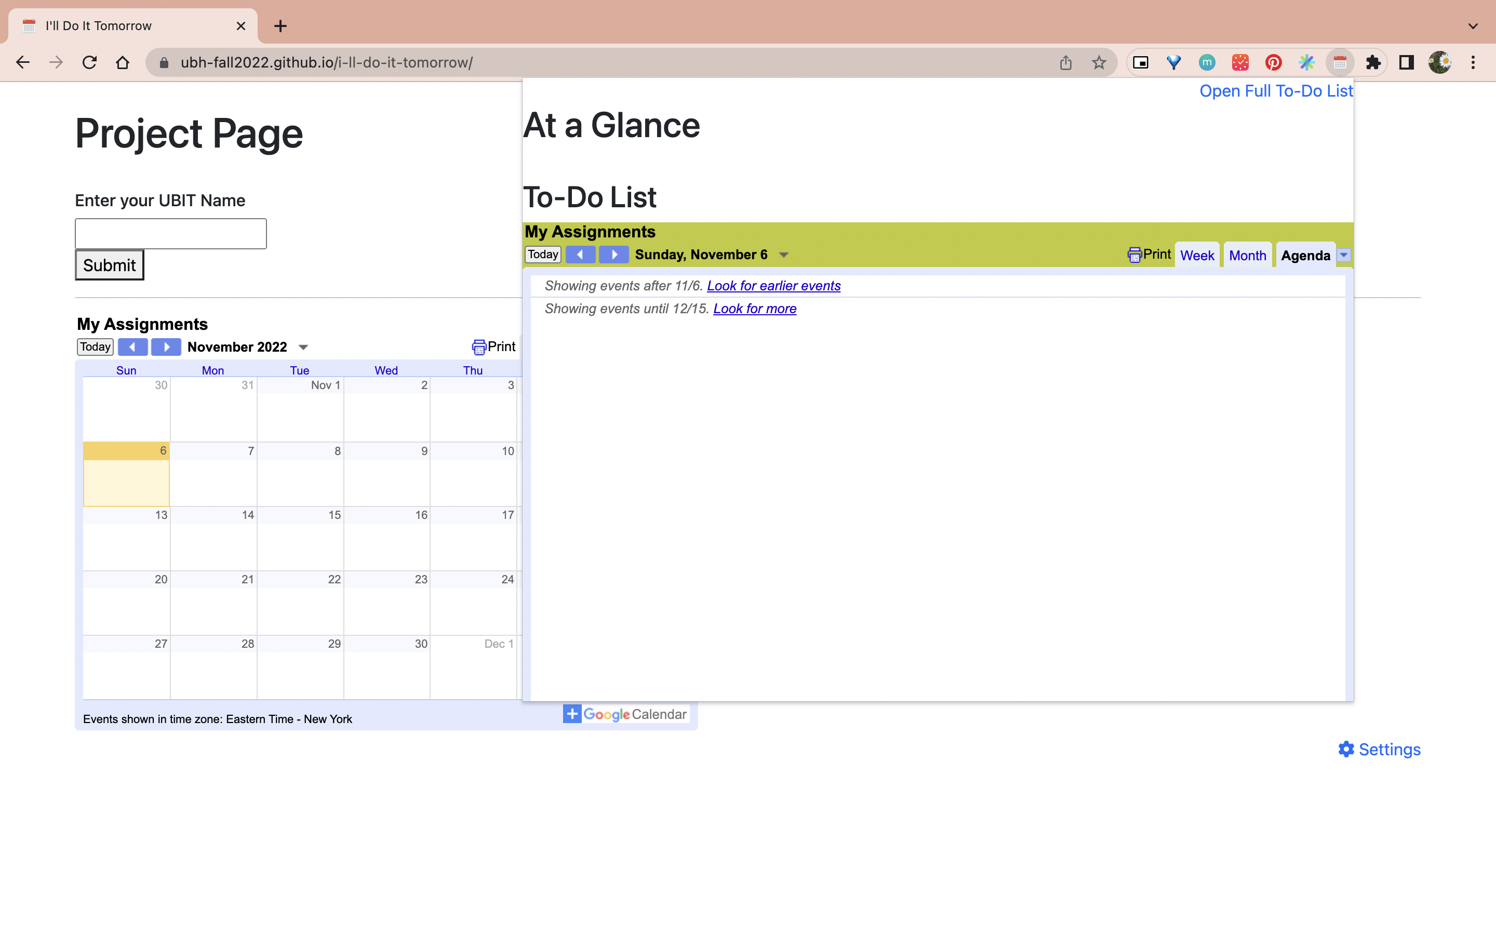The width and height of the screenshot is (1496, 935).
Task: Open the Extensions puzzle piece menu
Action: (1373, 62)
